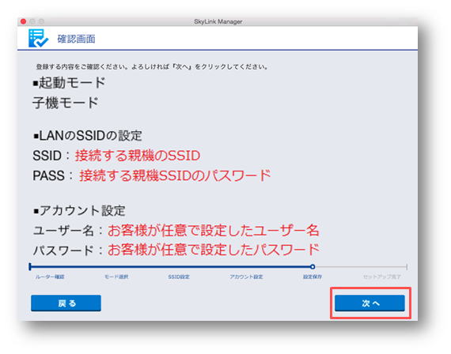Click the 子機モード text
Image resolution: width=451 pixels, height=354 pixels.
point(66,103)
